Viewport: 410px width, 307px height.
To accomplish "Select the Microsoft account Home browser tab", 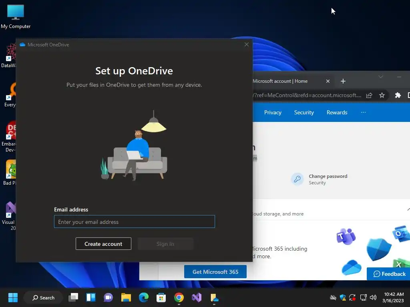I will [280, 81].
